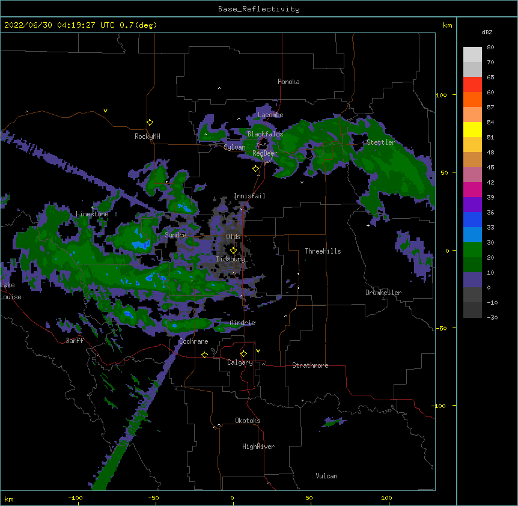The image size is (518, 506).
Task: Click the purple 36-39 dBZ legend swatch
Action: click(472, 204)
